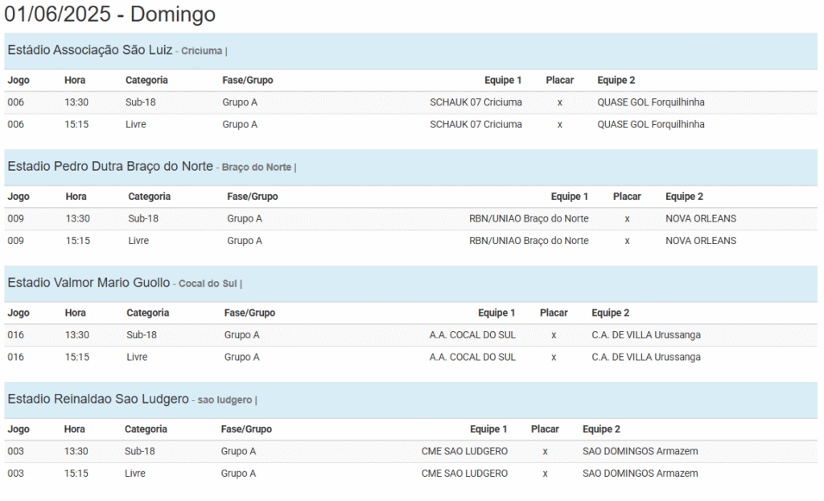824x501 pixels.
Task: Click the Placar header in Braço do Norte table
Action: 627,197
